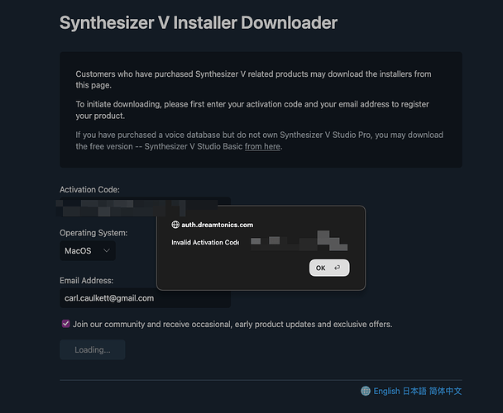
Task: Click the OK button in the dialog
Action: (x=329, y=268)
